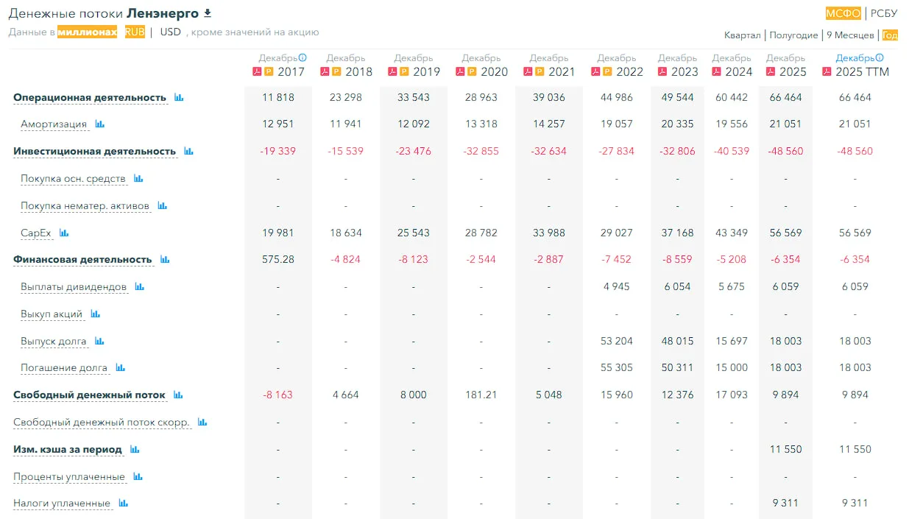Open chart icon for Финансовая деятельность
Screen dimensions: 909x519
(165, 259)
